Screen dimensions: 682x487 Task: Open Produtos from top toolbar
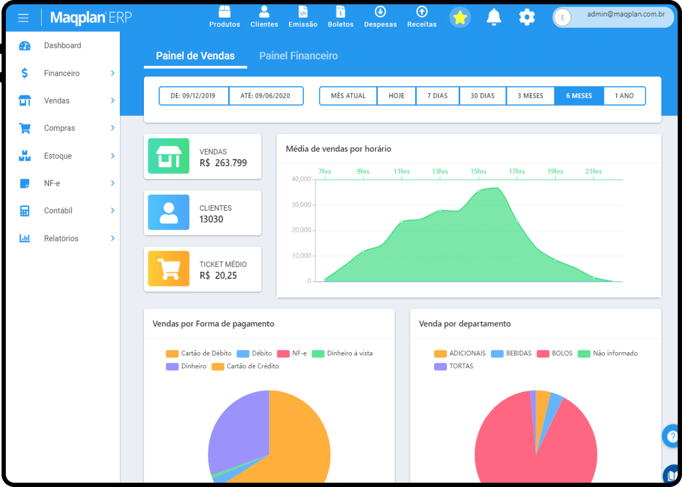[224, 17]
